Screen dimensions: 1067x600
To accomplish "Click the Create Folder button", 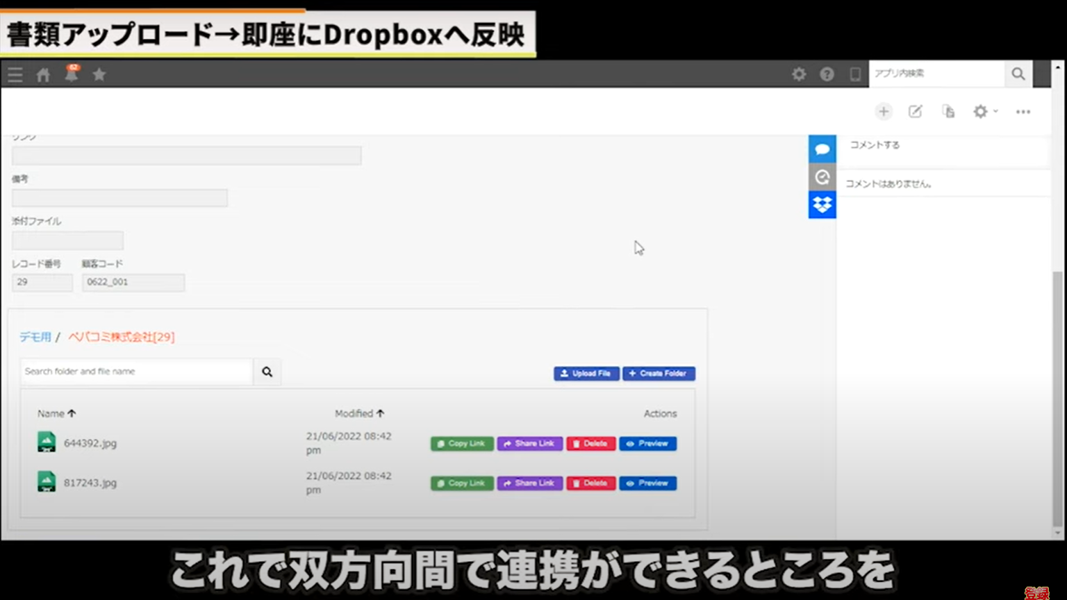I will 659,374.
